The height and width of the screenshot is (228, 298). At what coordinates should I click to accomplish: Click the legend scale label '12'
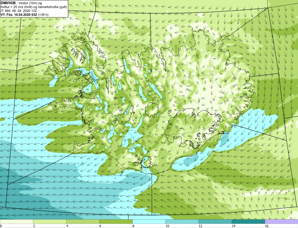coord(200,226)
